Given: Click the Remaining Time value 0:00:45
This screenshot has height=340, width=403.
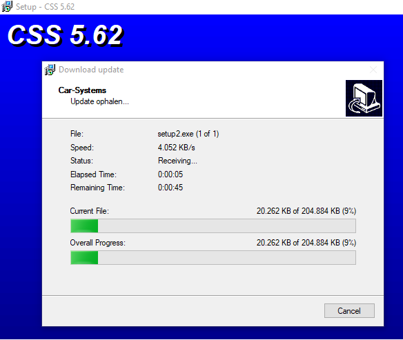Looking at the screenshot, I should 170,188.
